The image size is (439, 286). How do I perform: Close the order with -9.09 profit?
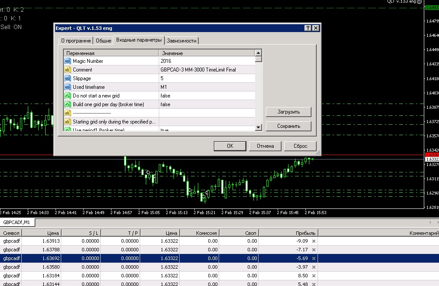click(x=314, y=241)
